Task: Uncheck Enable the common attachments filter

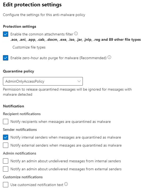Action: point(6,34)
